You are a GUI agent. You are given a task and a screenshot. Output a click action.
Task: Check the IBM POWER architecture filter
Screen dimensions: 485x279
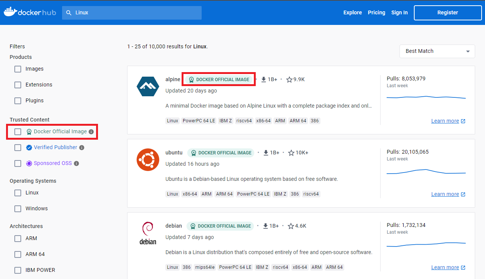(18, 270)
